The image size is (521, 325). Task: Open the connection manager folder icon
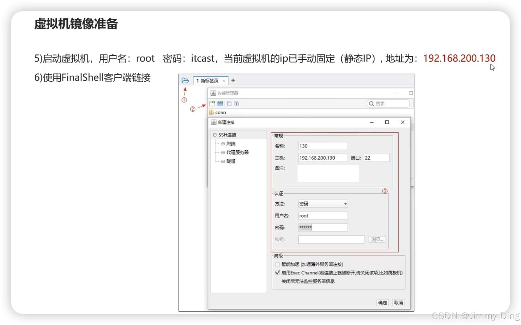point(185,81)
